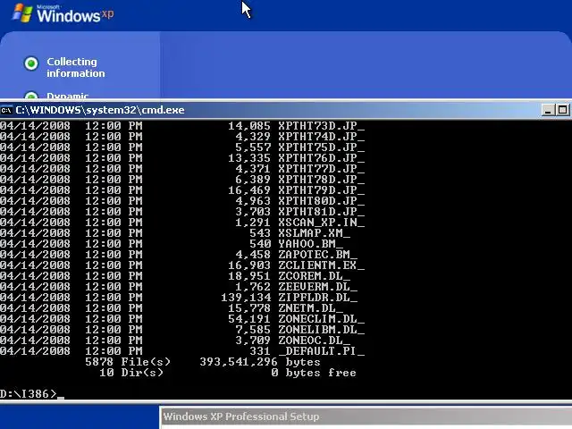Click the ZCLIENTM.EX_ file name
Viewport: 572px width, 429px height.
pyautogui.click(x=322, y=265)
